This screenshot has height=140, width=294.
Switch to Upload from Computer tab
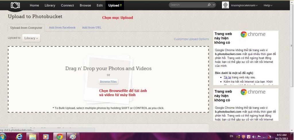pyautogui.click(x=26, y=28)
